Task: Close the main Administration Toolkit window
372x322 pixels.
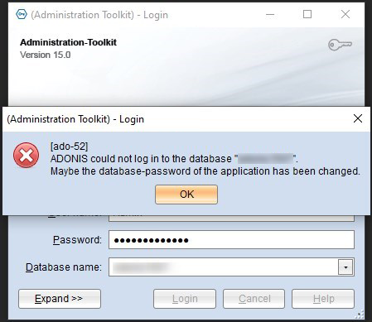Action: point(345,14)
